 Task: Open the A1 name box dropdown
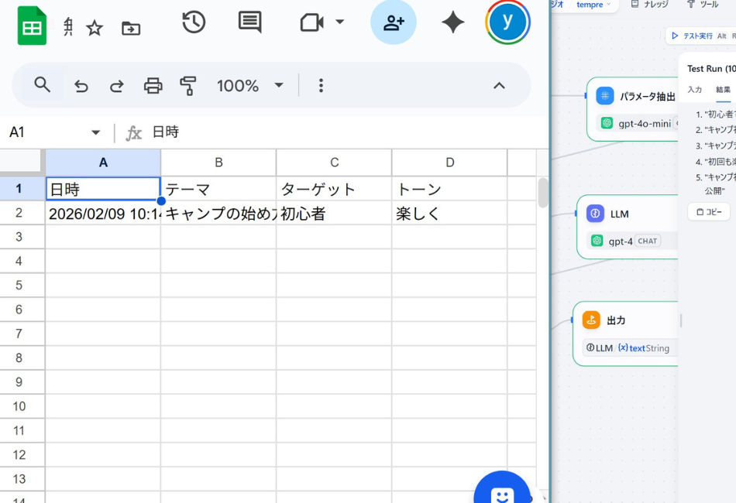pyautogui.click(x=96, y=133)
